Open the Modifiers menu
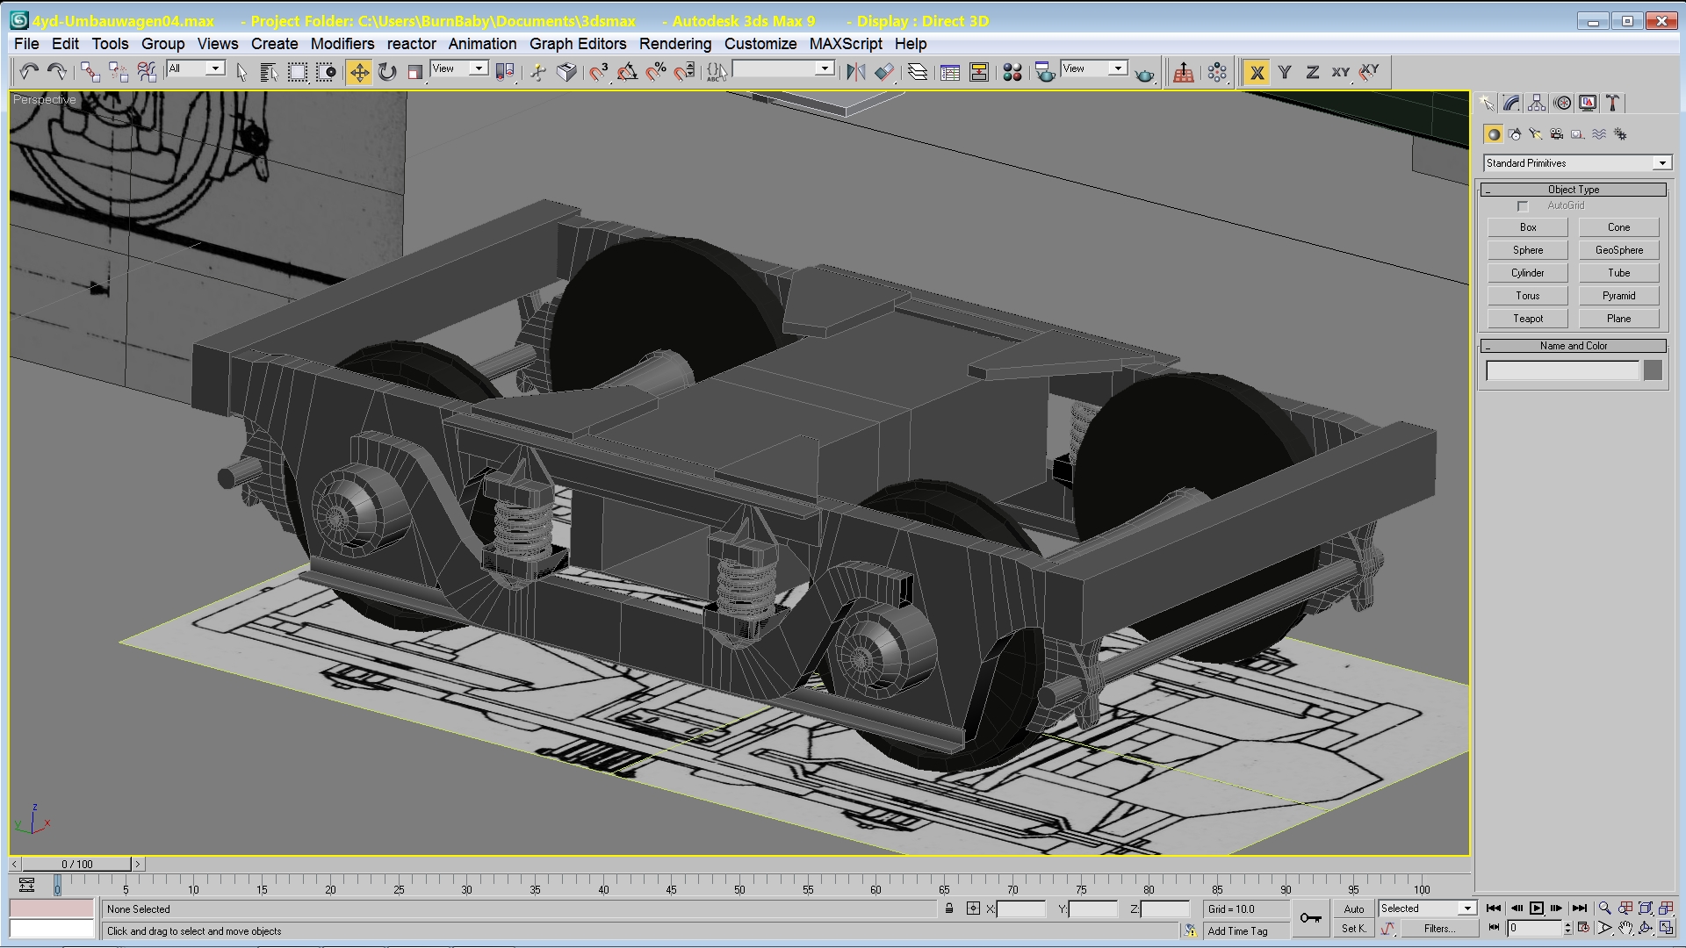 click(342, 44)
